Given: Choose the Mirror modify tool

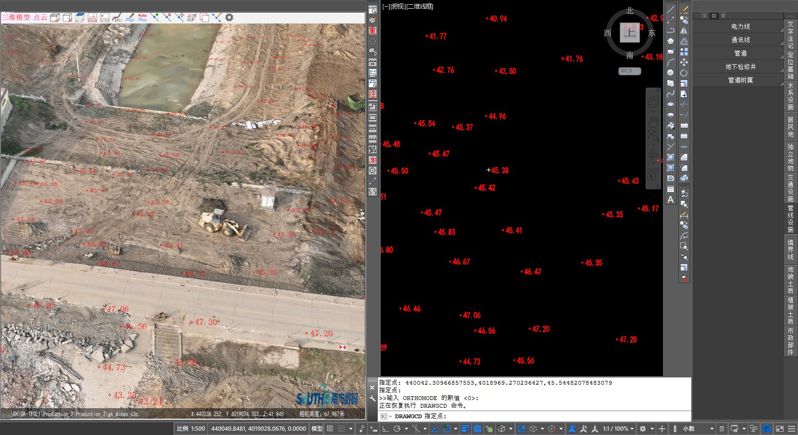Looking at the screenshot, I should [x=684, y=31].
